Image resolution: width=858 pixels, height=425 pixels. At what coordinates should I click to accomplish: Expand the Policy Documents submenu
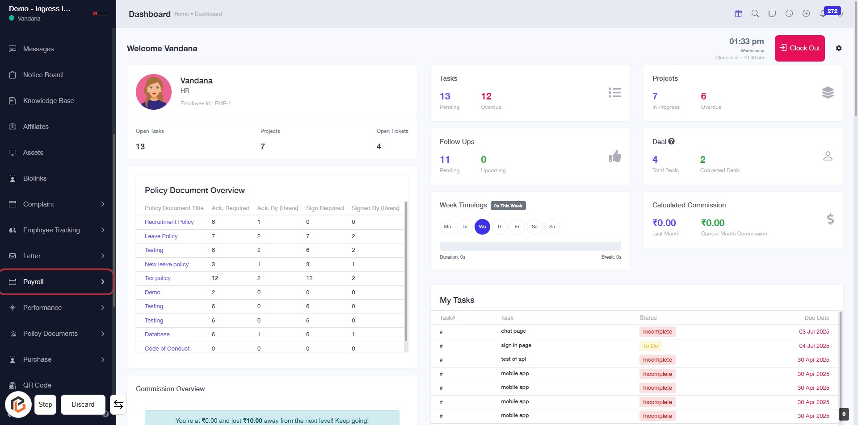coord(56,334)
